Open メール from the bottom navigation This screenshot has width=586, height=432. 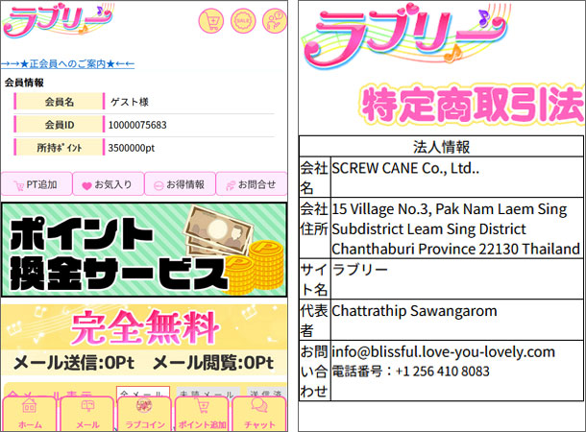pos(87,414)
